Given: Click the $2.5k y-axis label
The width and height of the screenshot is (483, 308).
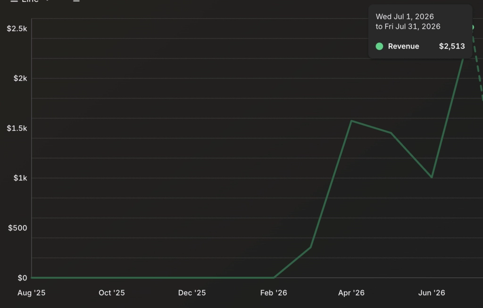Looking at the screenshot, I should point(17,29).
